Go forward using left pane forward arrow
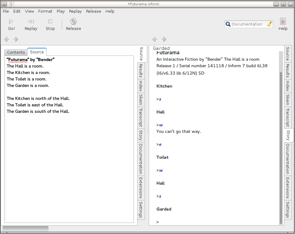 click(16, 39)
